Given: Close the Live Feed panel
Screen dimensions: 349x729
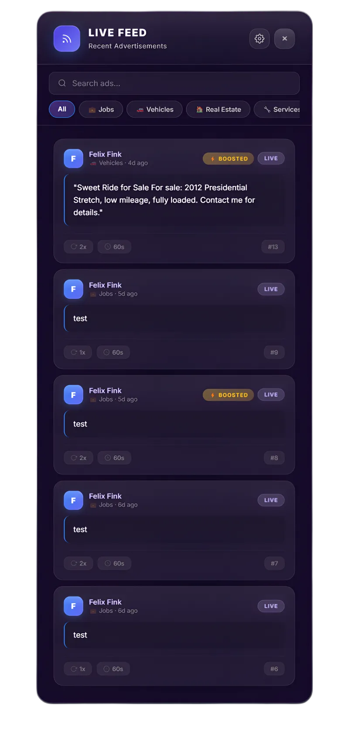Looking at the screenshot, I should coord(284,38).
